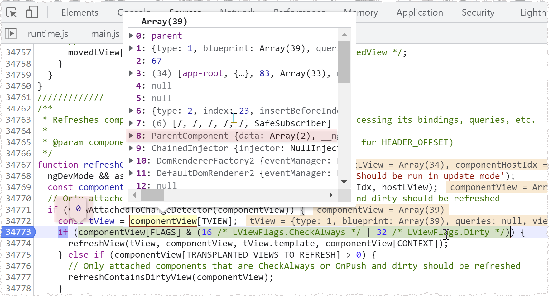Click popup horizontal scroll right arrow
Image resolution: width=549 pixels, height=296 pixels.
[x=331, y=195]
